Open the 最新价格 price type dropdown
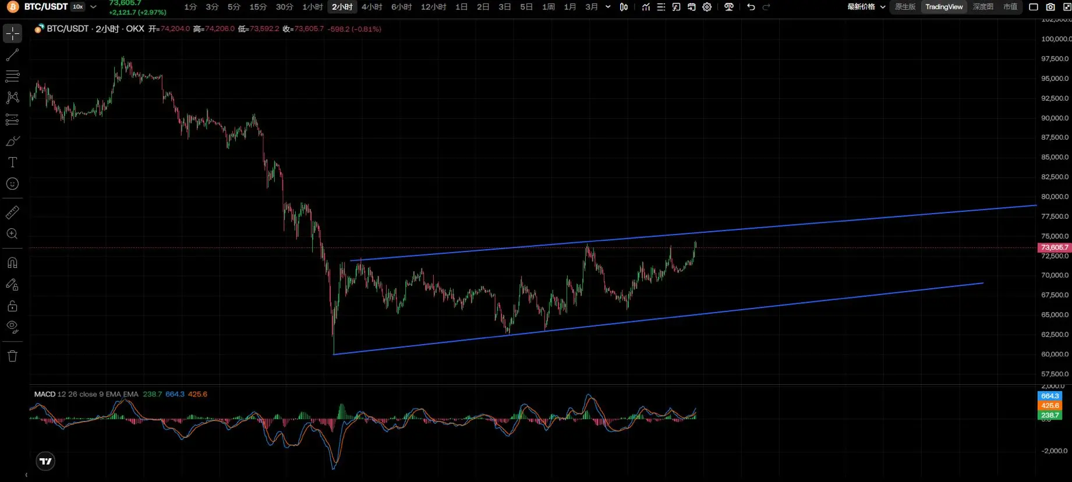1072x482 pixels. click(866, 7)
